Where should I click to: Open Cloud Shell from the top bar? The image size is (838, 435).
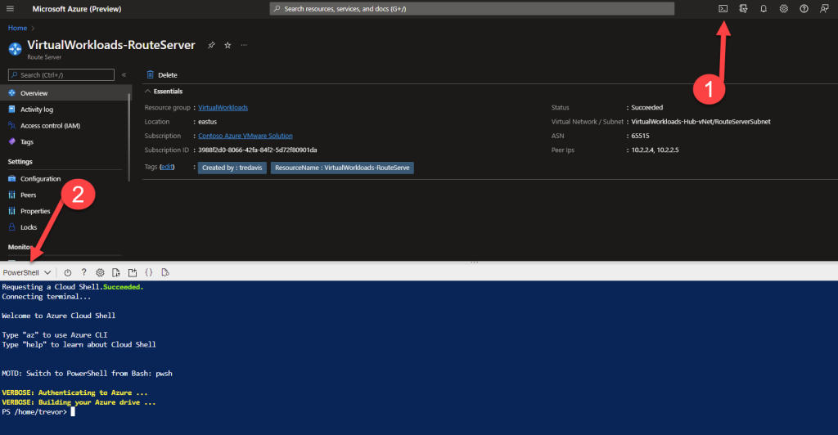point(723,8)
